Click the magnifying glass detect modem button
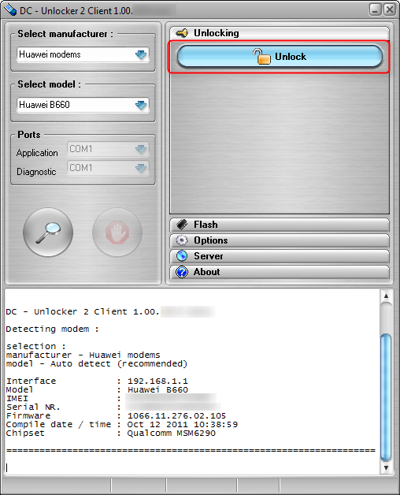 [x=48, y=233]
